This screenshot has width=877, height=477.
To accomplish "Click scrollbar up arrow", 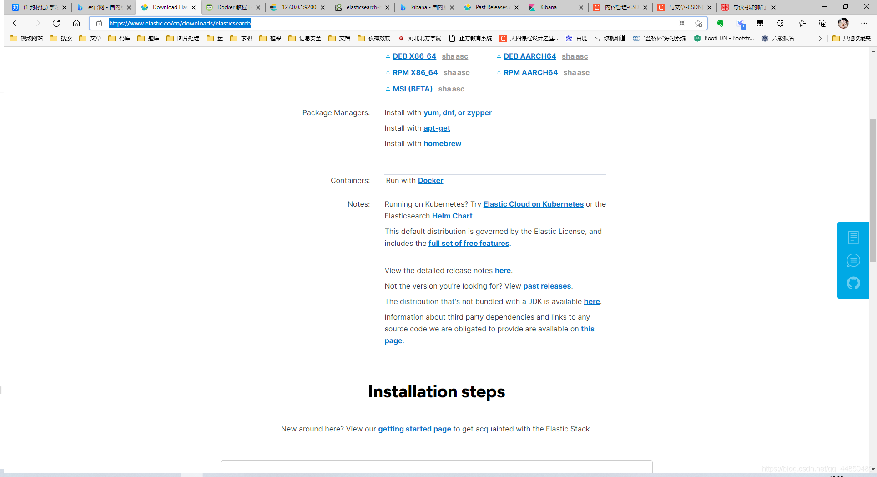I will [x=873, y=51].
